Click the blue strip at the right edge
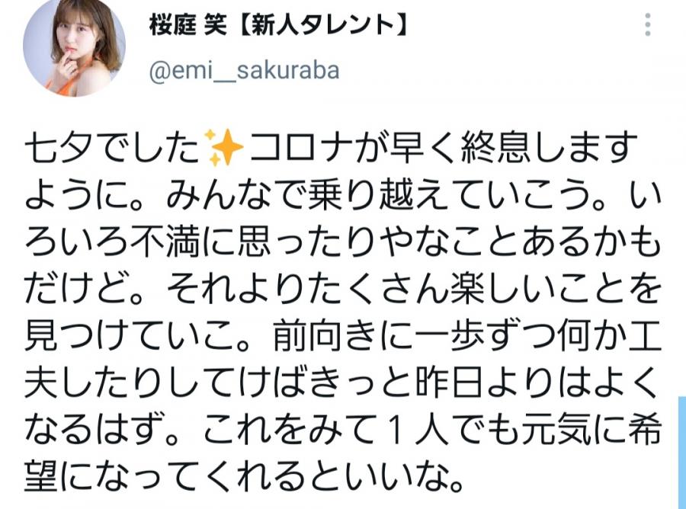The width and height of the screenshot is (686, 509). pyautogui.click(x=682, y=452)
